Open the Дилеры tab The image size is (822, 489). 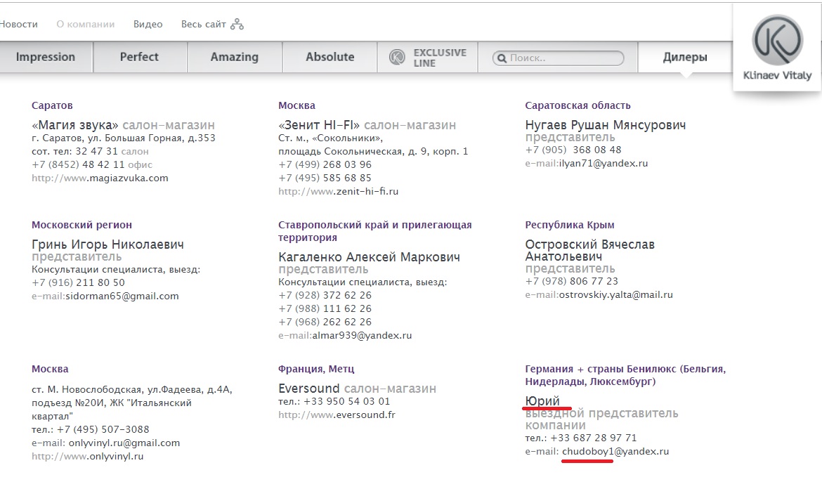tap(684, 58)
